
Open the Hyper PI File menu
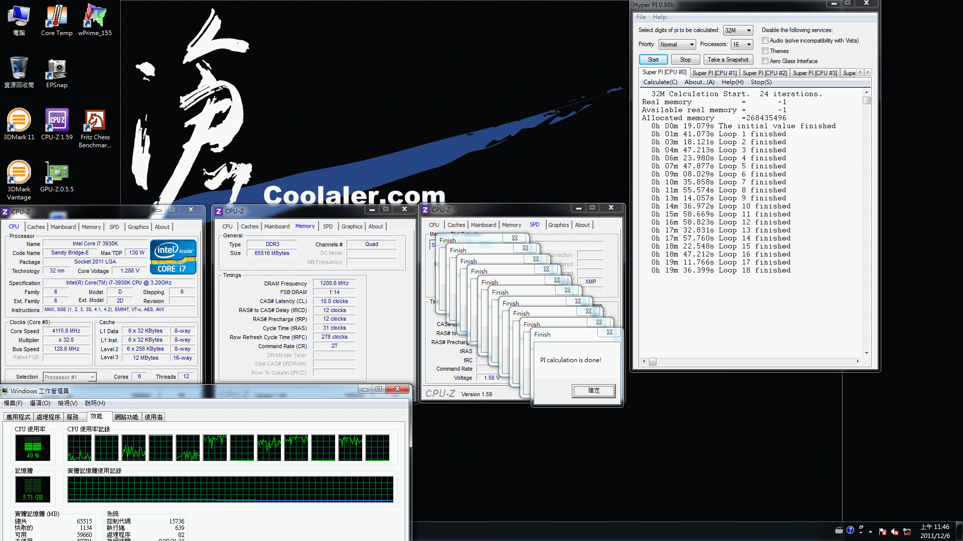pos(641,17)
